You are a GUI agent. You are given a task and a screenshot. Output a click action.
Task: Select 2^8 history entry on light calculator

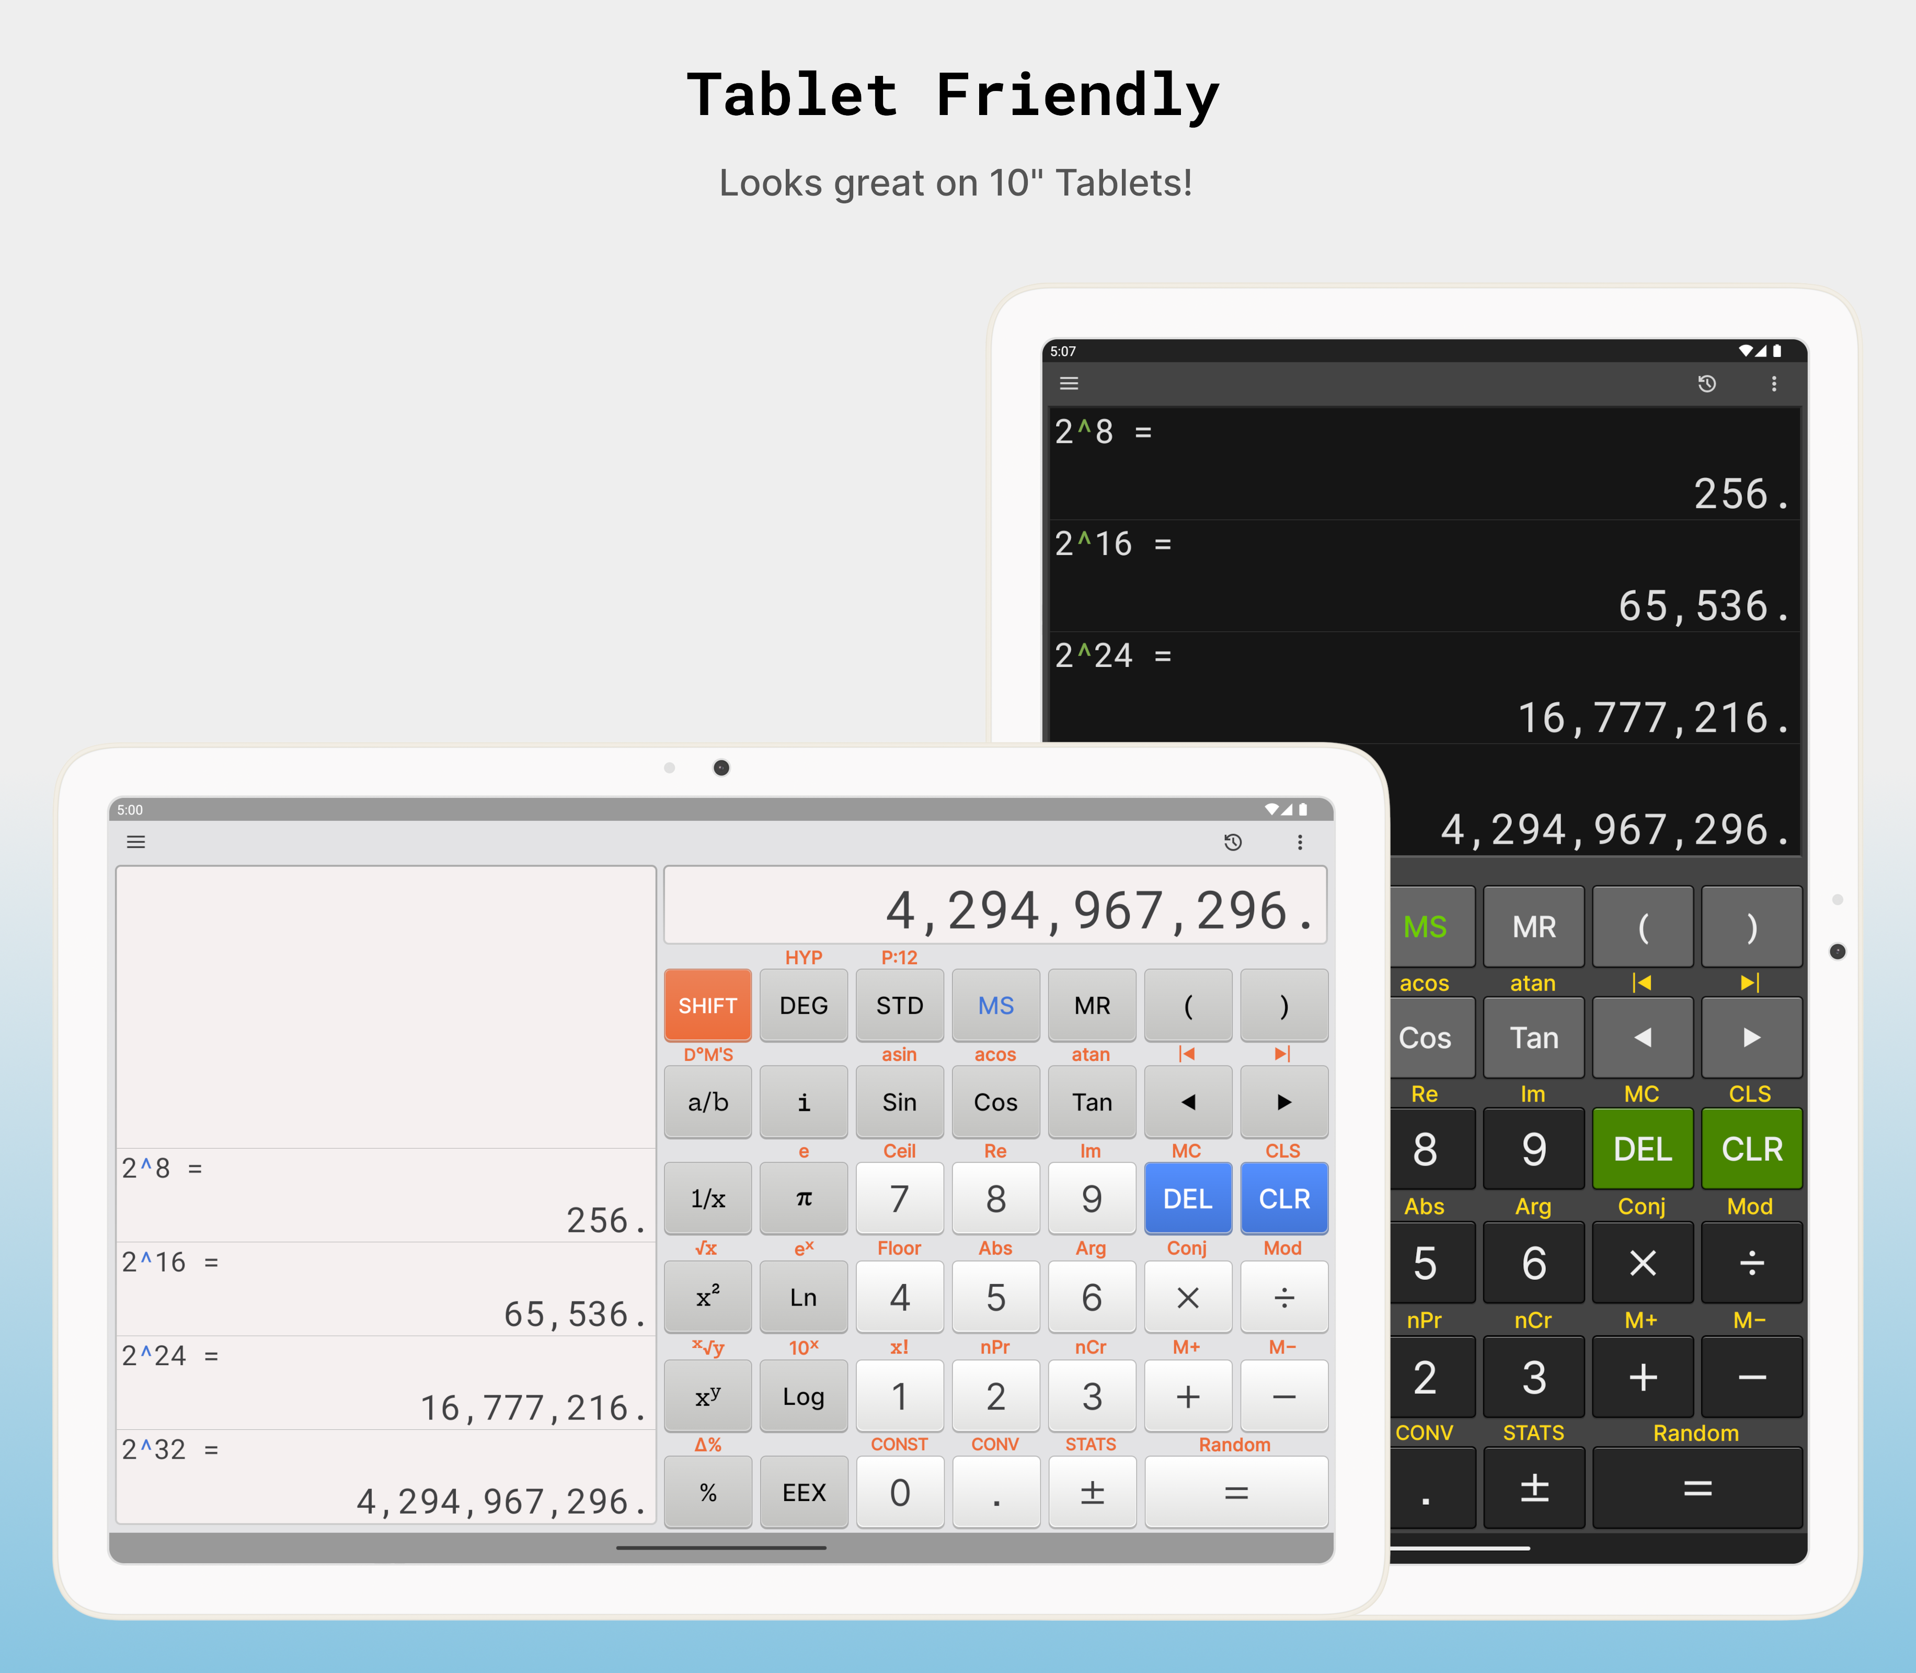coord(386,1196)
